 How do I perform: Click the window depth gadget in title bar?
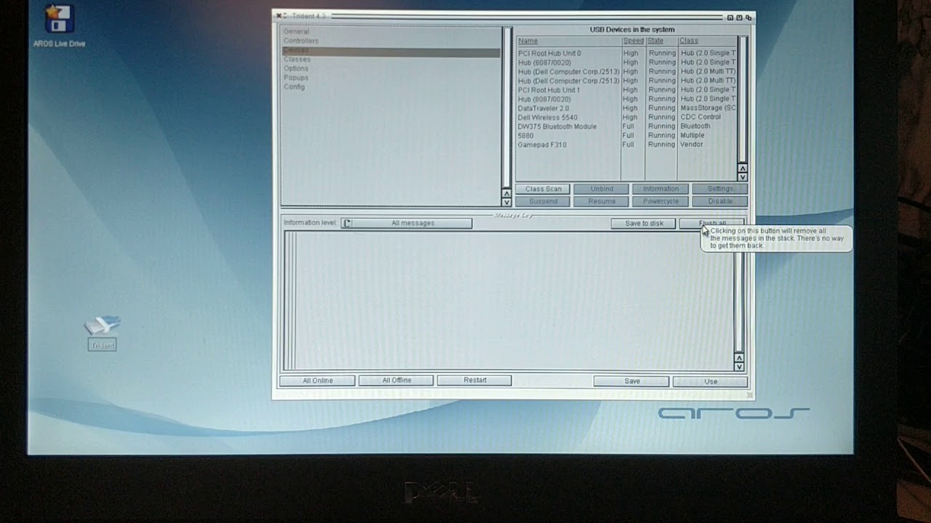[x=748, y=17]
